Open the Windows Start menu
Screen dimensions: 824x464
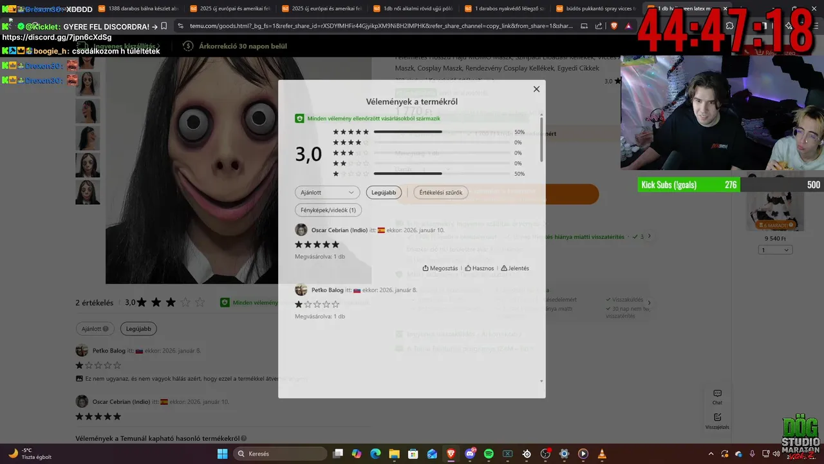point(222,454)
